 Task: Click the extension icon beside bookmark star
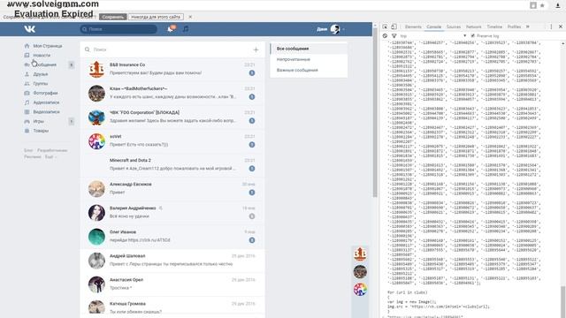533,5
